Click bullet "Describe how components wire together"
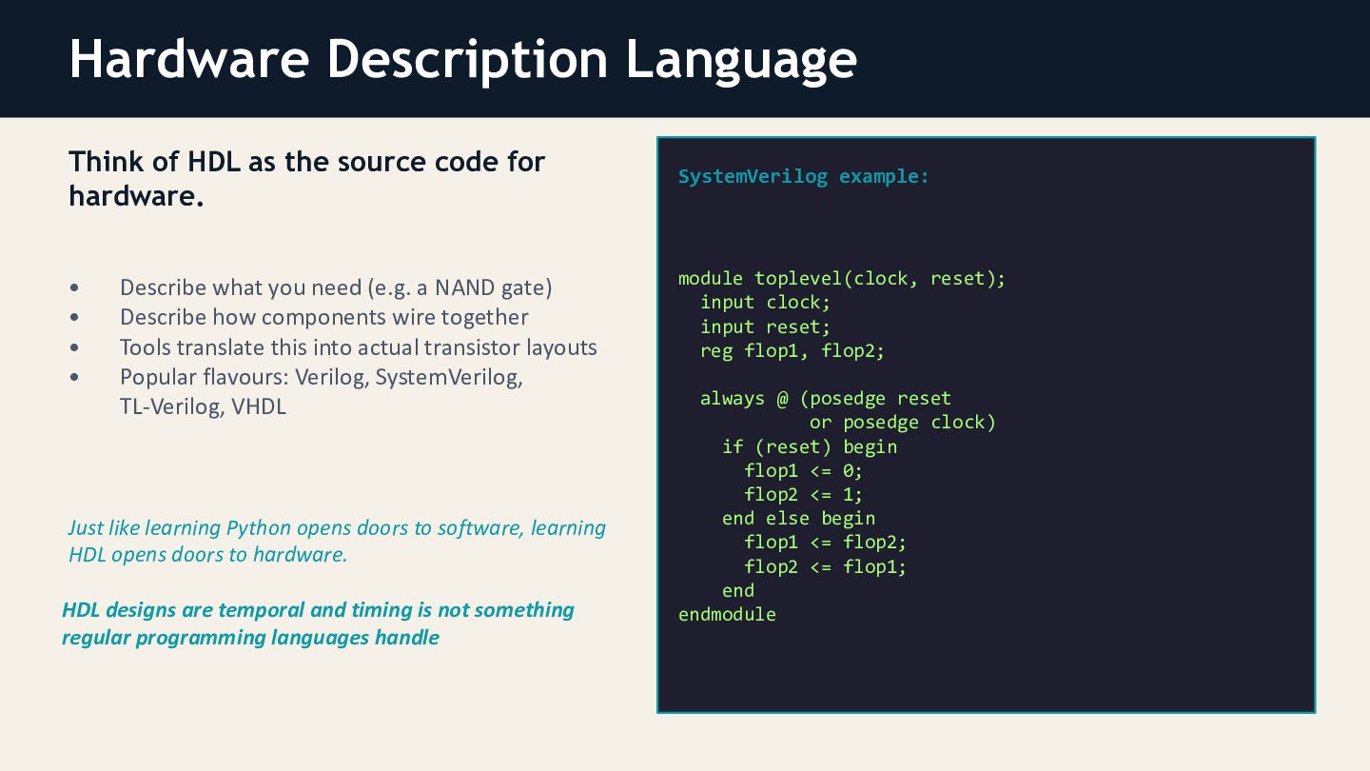1370x771 pixels. [323, 317]
